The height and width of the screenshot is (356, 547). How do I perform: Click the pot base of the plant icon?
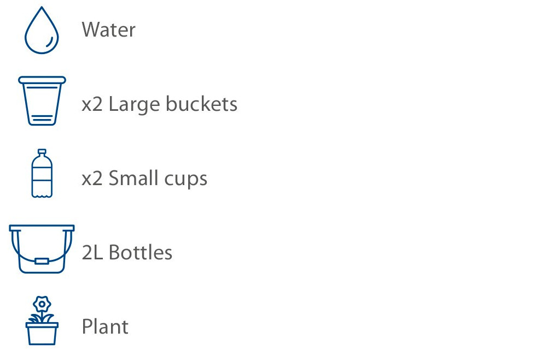point(42,334)
